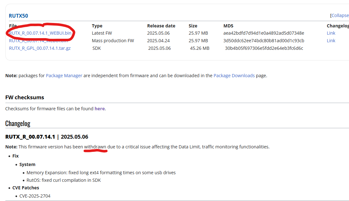Click the 'Latest FW' type cell

pyautogui.click(x=102, y=33)
